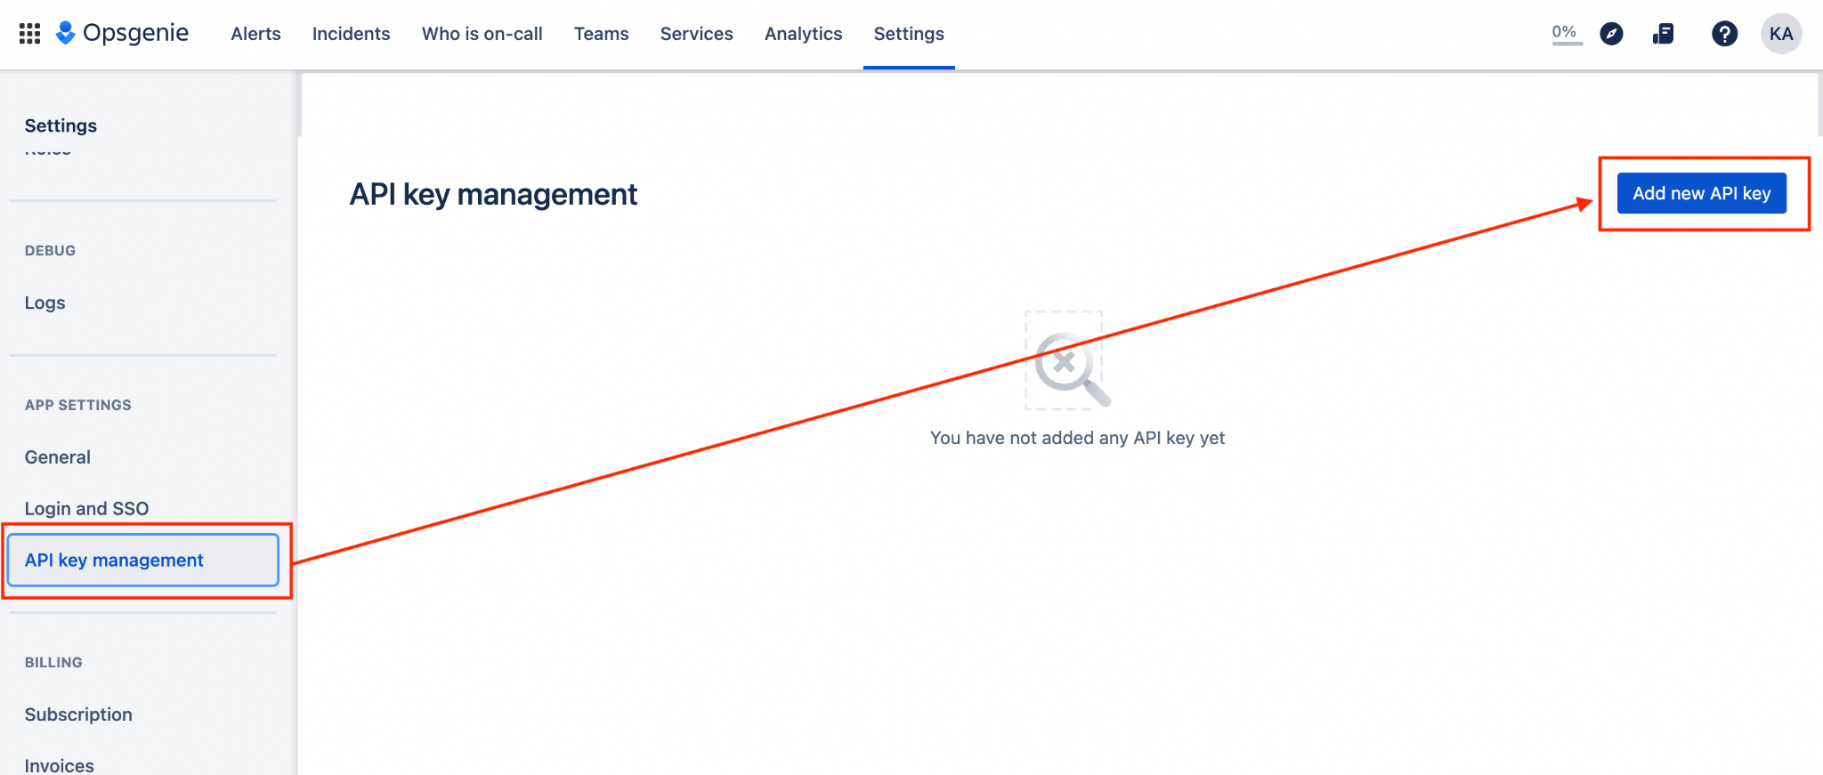The height and width of the screenshot is (775, 1823).
Task: Select General under App Settings
Action: pos(57,457)
